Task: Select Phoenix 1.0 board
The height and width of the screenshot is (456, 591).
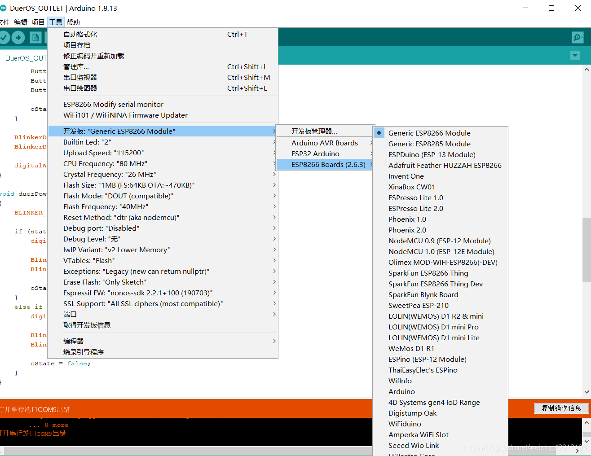Action: click(x=441, y=219)
